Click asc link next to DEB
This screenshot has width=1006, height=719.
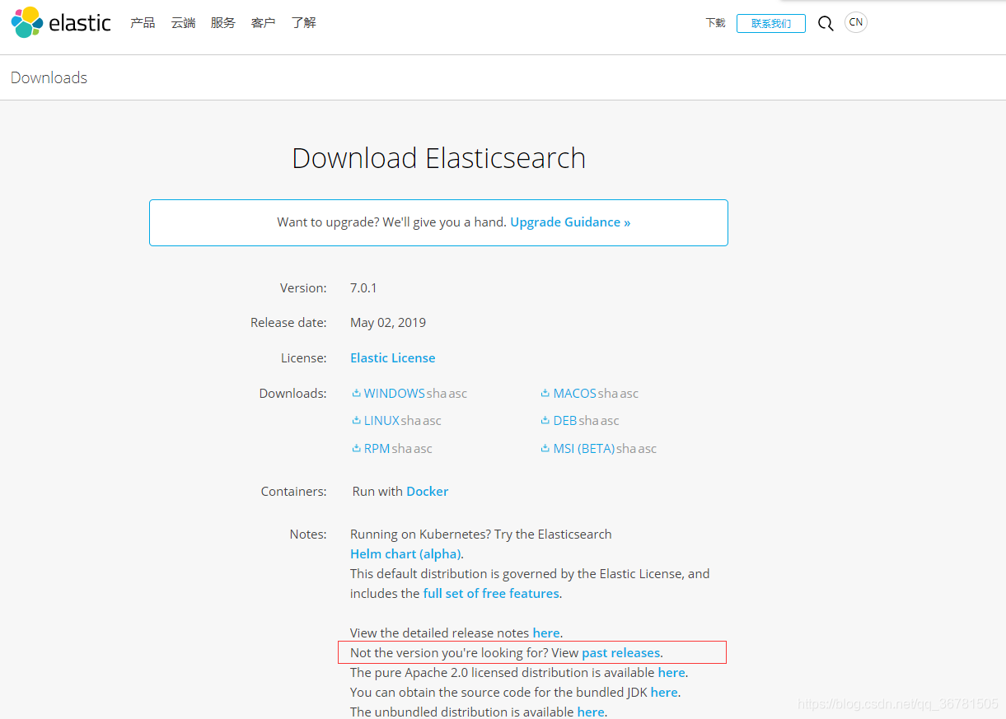click(610, 421)
